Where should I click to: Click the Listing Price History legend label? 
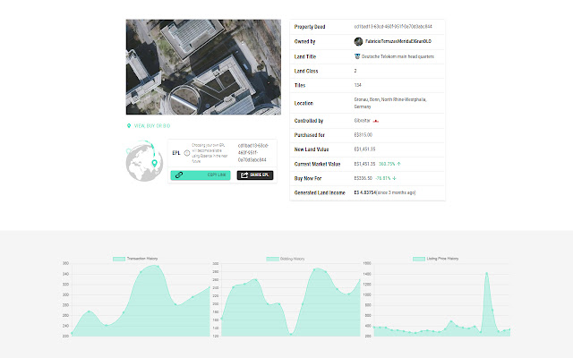442,259
